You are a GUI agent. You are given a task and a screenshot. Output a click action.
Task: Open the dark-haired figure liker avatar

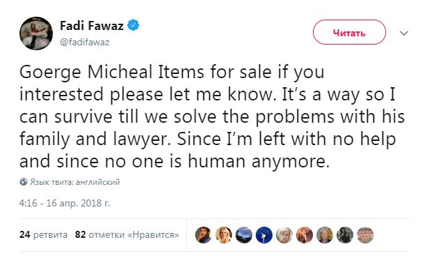(x=345, y=235)
